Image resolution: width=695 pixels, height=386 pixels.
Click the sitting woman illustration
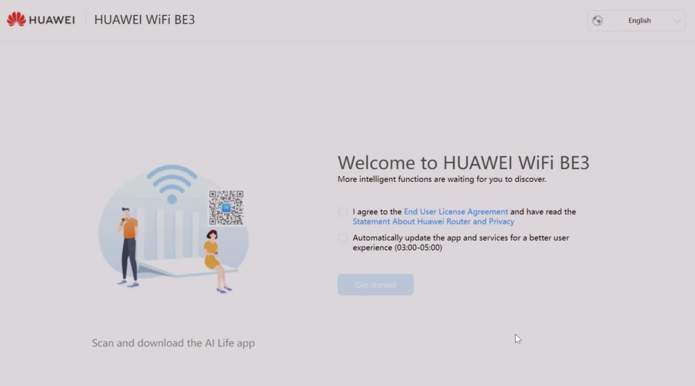(x=216, y=261)
